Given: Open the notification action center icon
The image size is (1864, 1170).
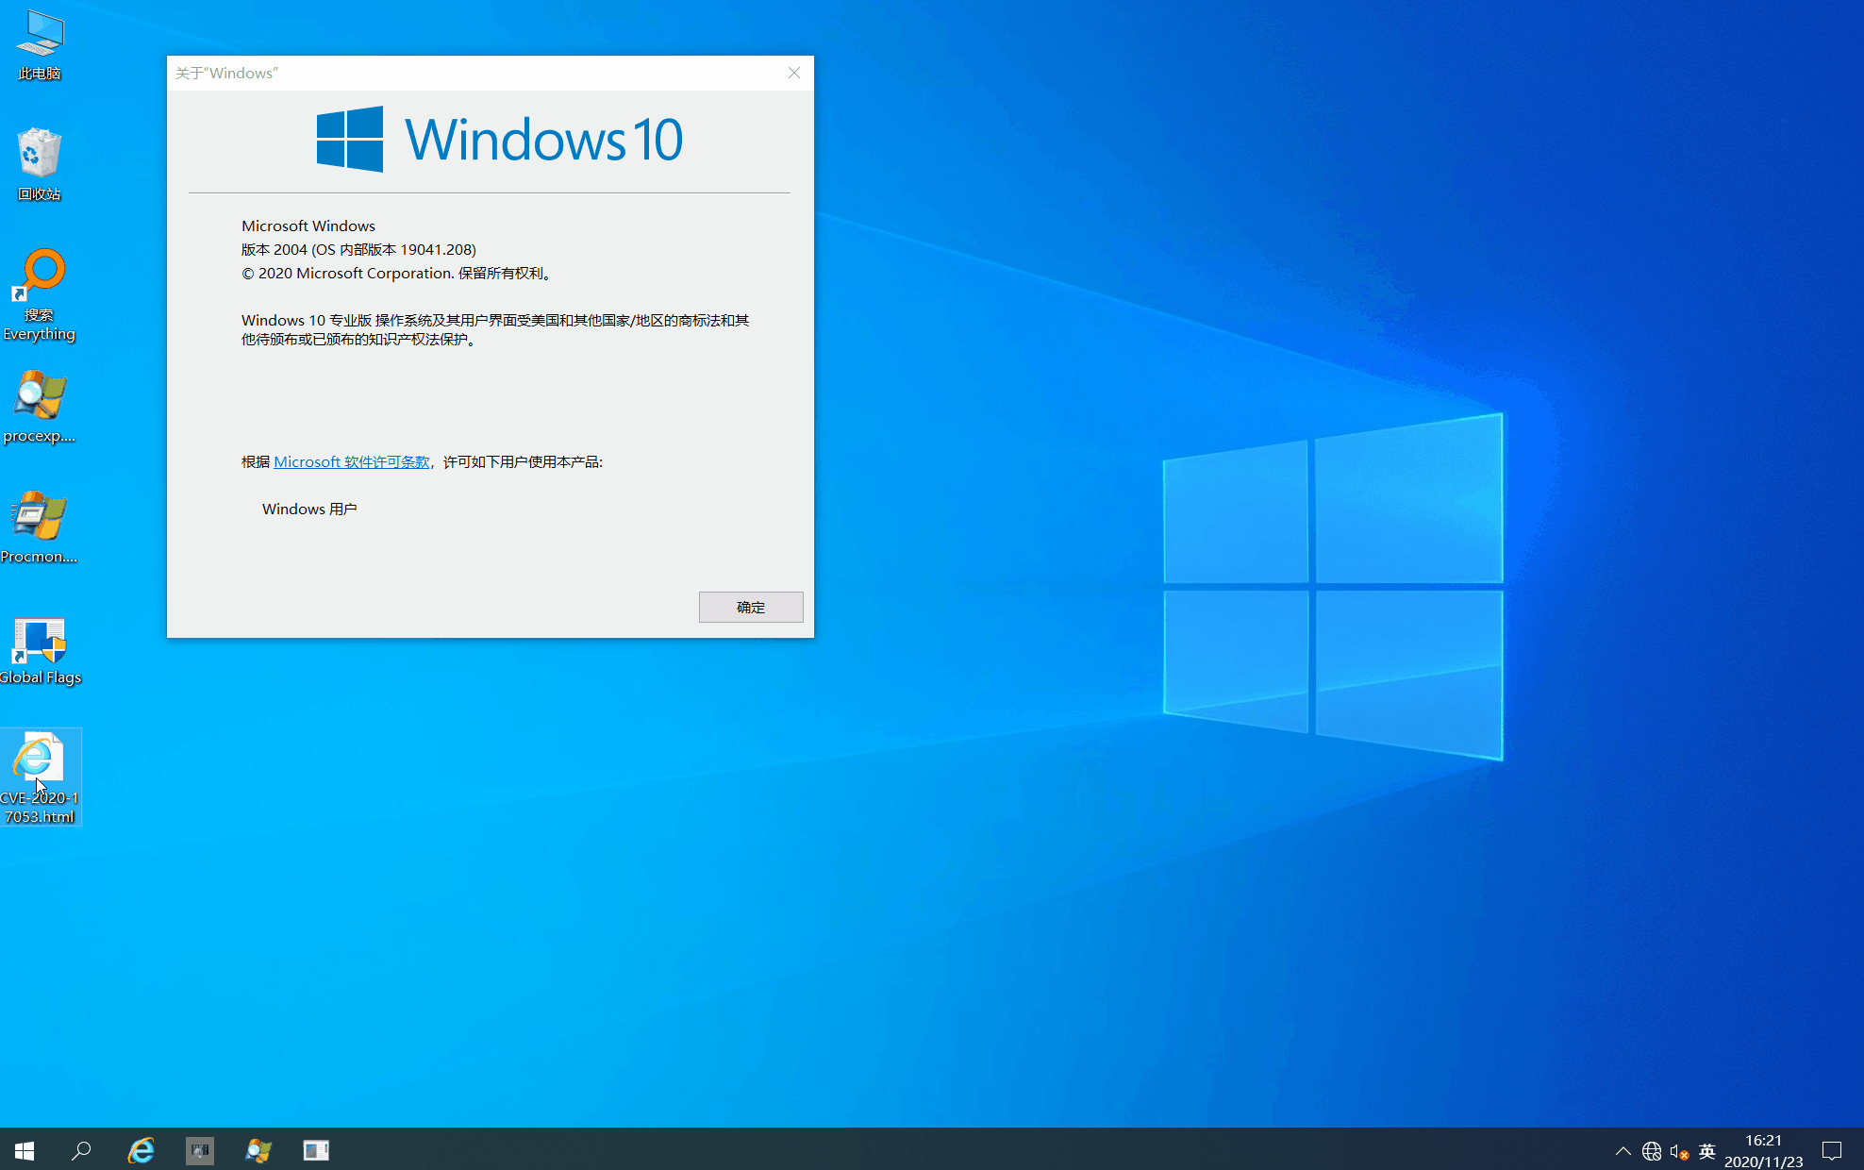Looking at the screenshot, I should [x=1832, y=1150].
